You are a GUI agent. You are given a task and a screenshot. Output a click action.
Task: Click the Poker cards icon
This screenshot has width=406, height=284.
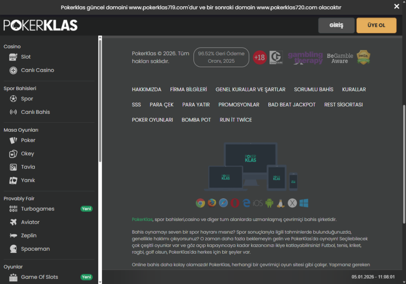(13, 140)
